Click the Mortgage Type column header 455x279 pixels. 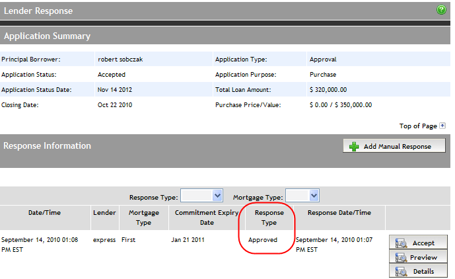[144, 218]
